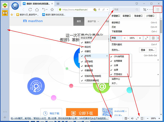The height and width of the screenshot is (122, 164).
Task: Toggle the 切换浏览内核按钮 item
Action: click(94, 76)
